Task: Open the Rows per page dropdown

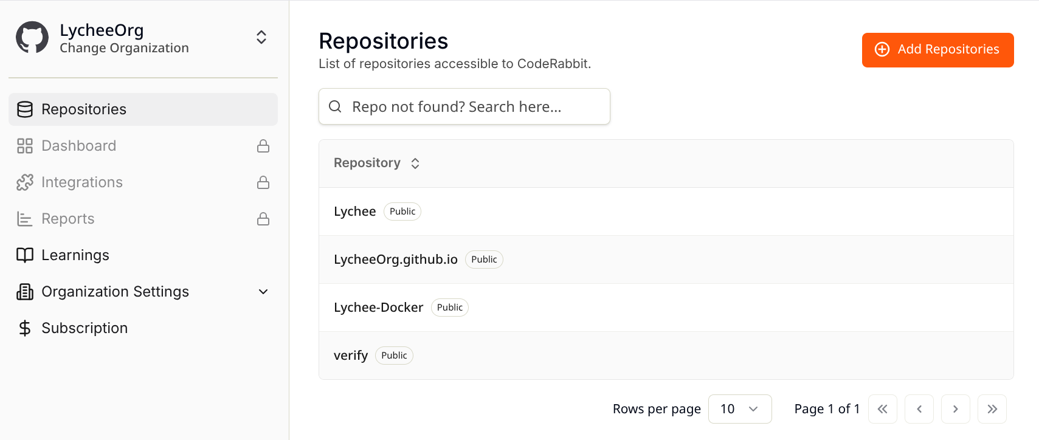Action: click(x=740, y=409)
